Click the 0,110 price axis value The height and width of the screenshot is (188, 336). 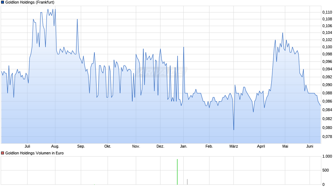click(327, 13)
